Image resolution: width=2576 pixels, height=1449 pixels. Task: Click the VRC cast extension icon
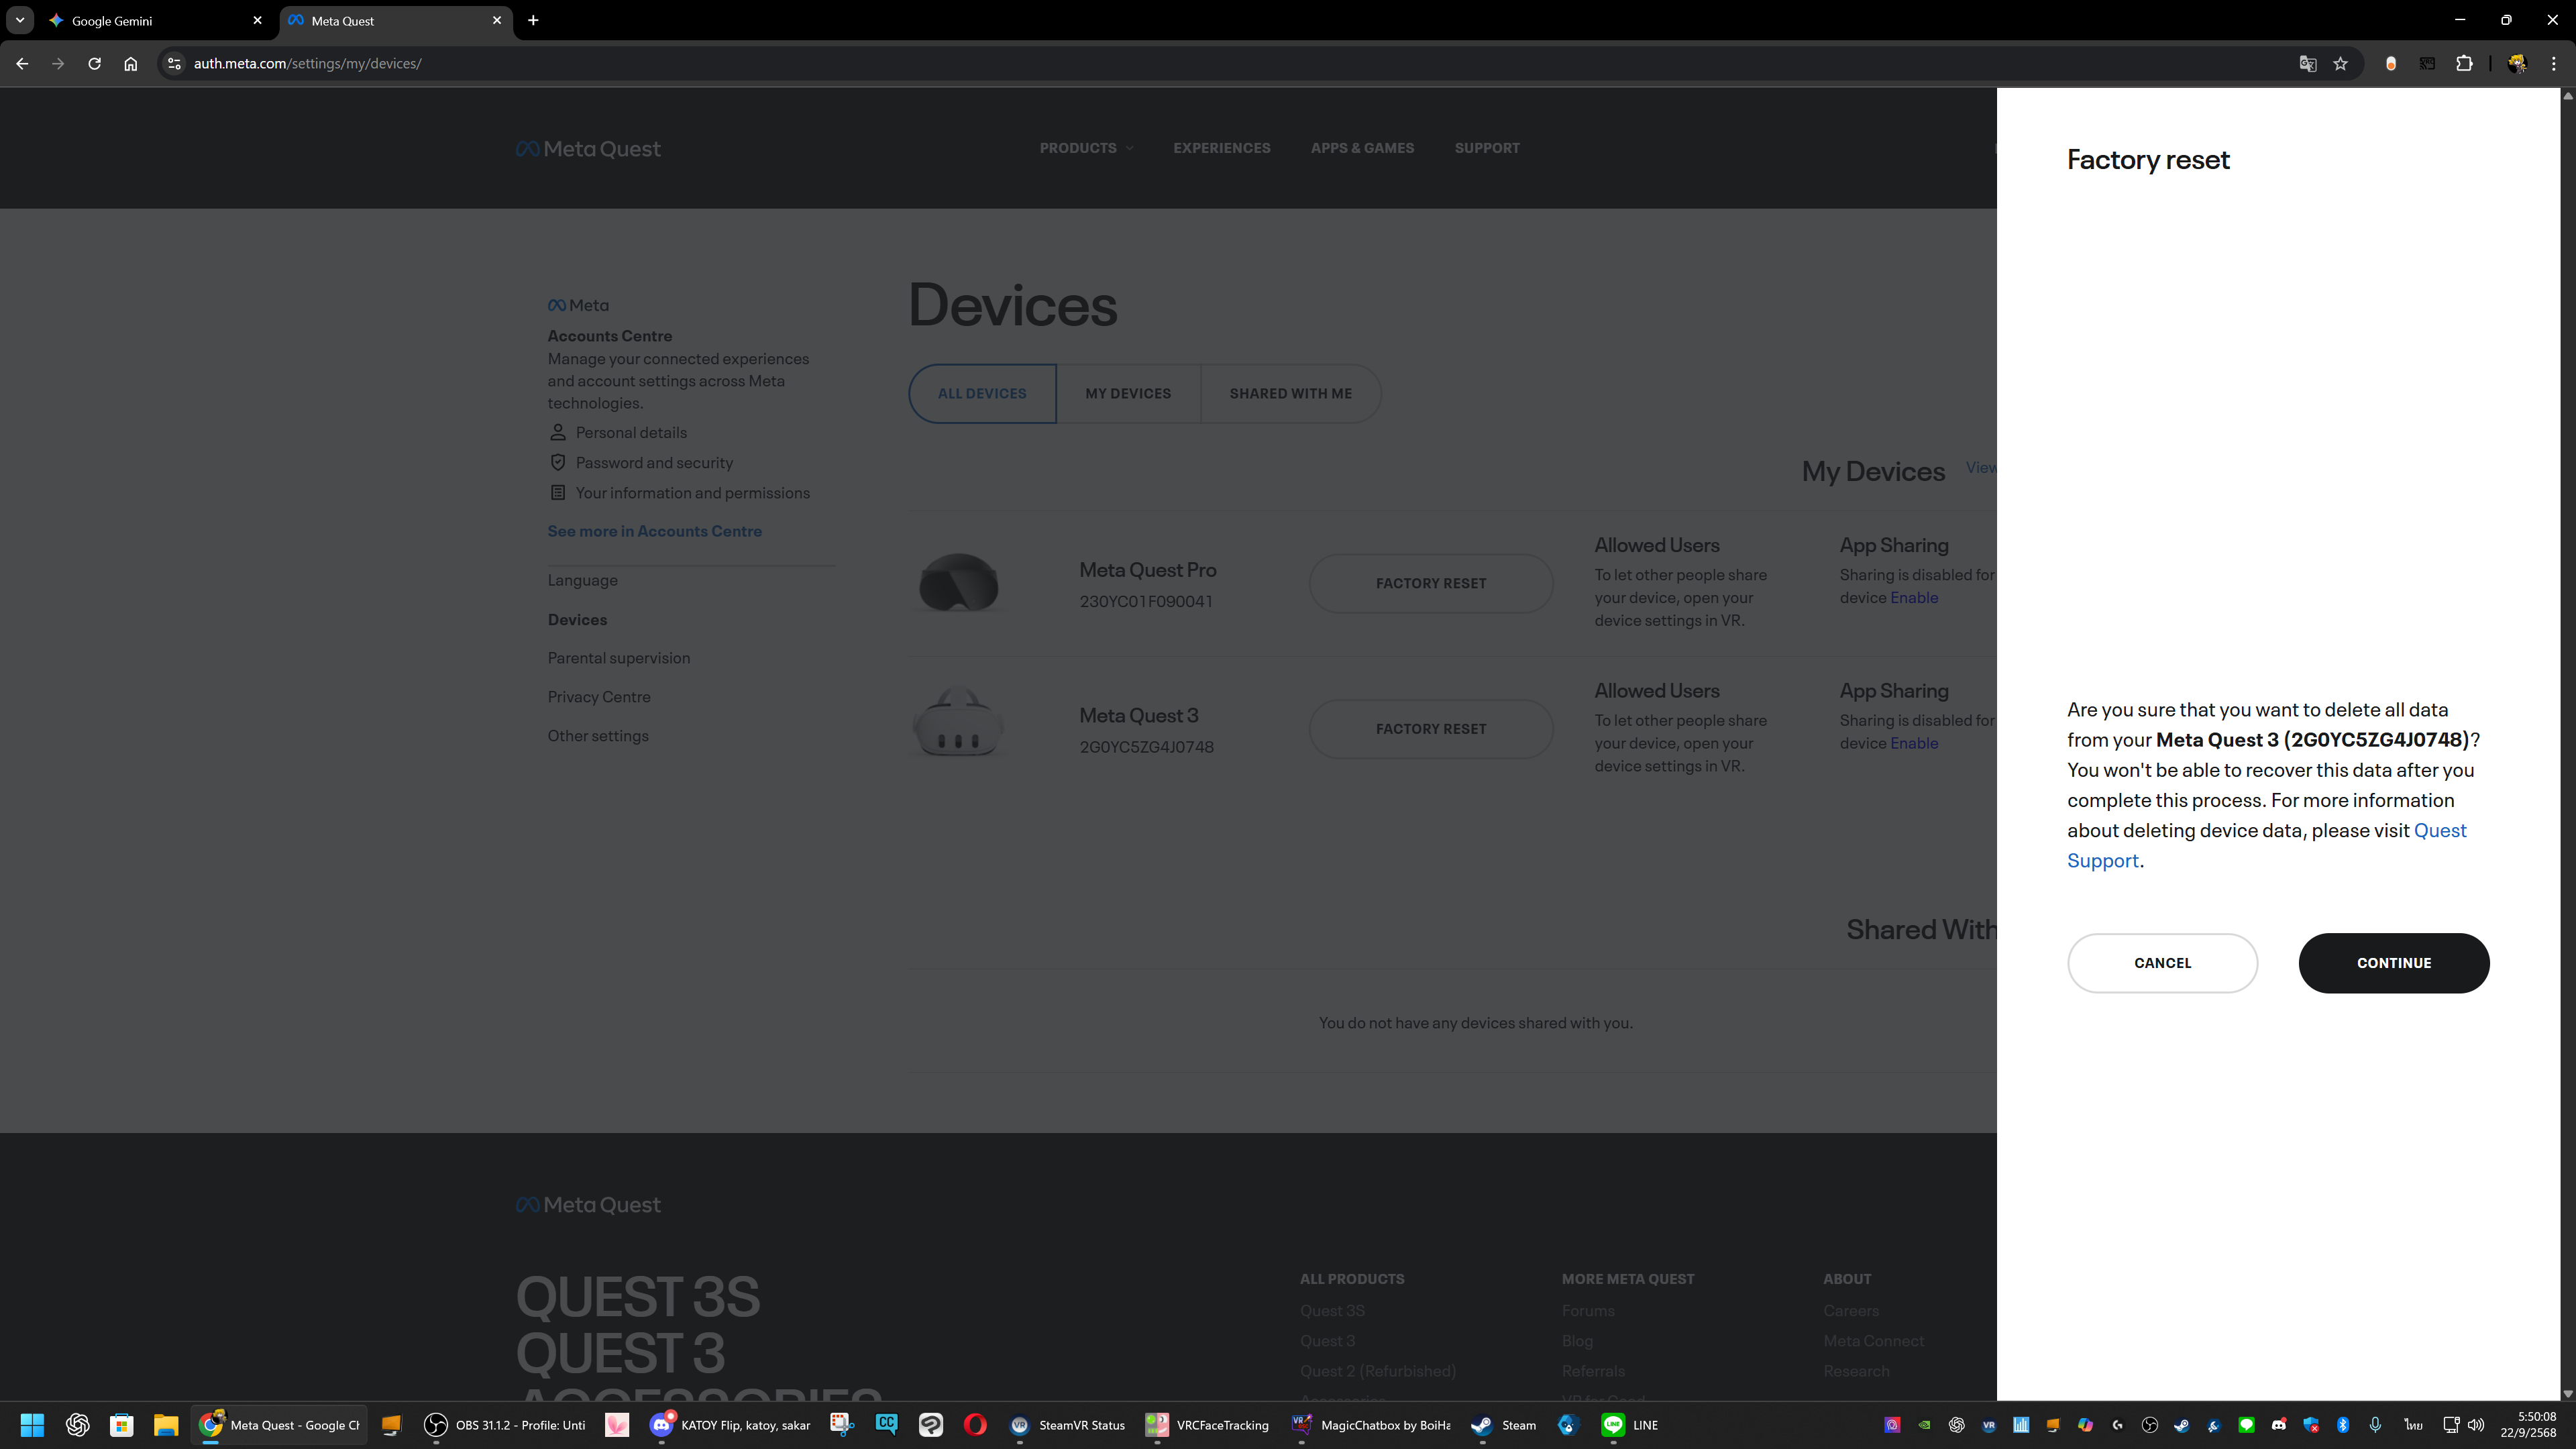tap(2427, 63)
